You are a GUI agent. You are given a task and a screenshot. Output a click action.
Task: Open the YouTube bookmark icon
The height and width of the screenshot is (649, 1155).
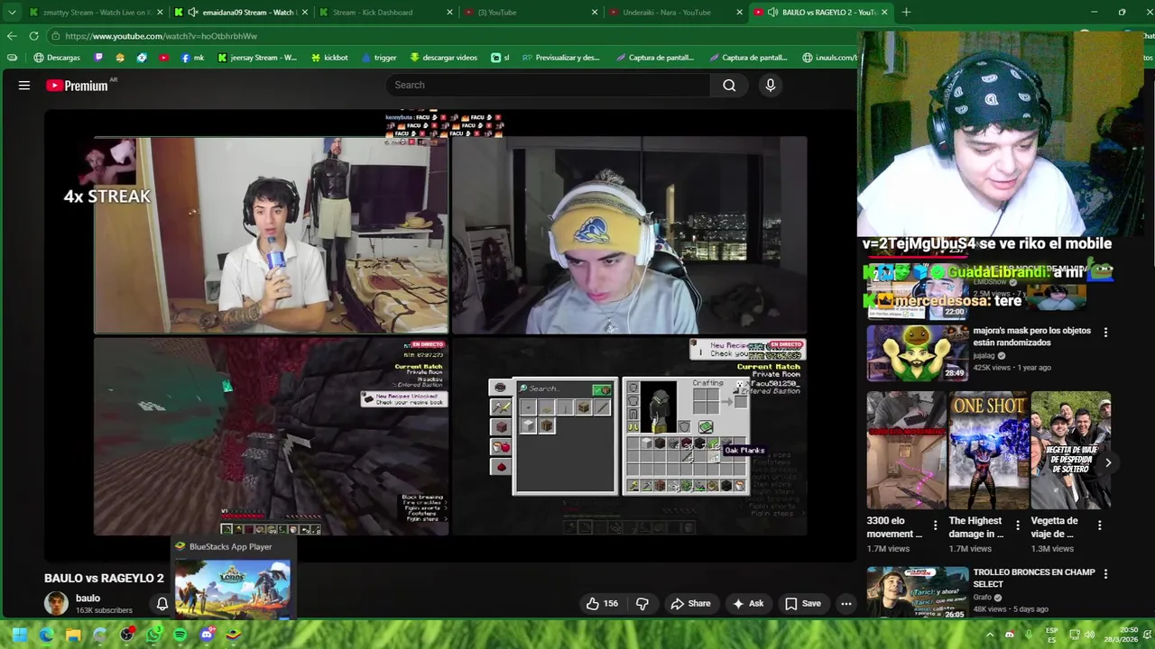pyautogui.click(x=163, y=58)
